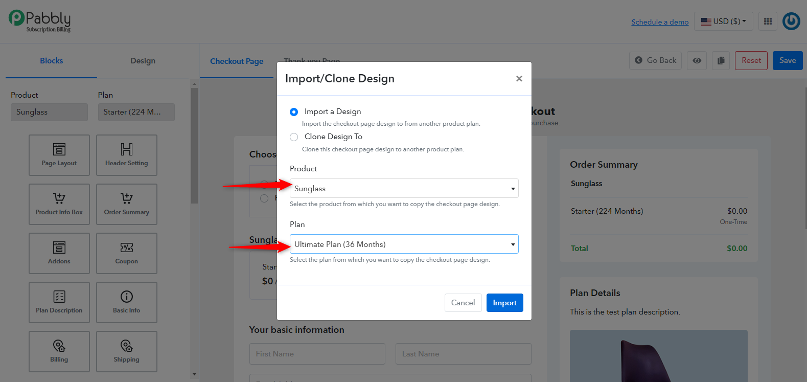Follow the Schedule a demo link
This screenshot has height=382, width=807.
[660, 22]
